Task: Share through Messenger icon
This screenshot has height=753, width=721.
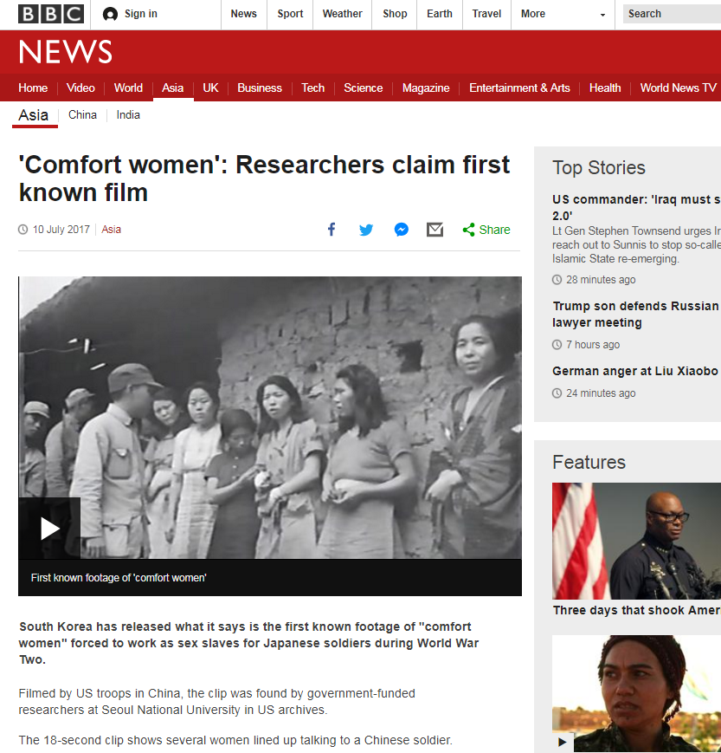Action: pyautogui.click(x=401, y=230)
